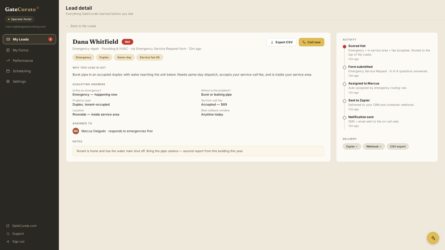The height and width of the screenshot is (250, 445).
Task: Open My Forms in the sidebar
Action: click(x=29, y=50)
